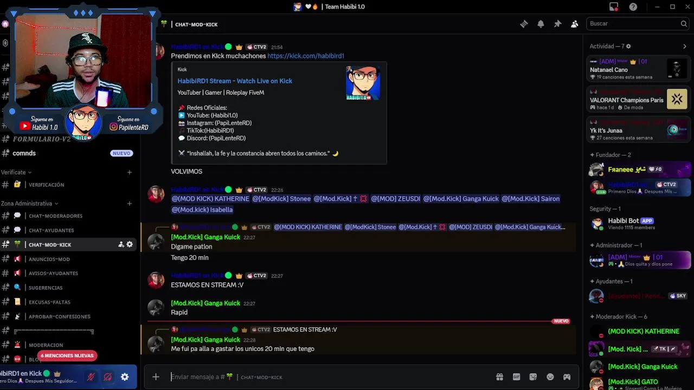This screenshot has height=390, width=694.
Task: Toggle microphone mute in user panel
Action: [x=91, y=377]
